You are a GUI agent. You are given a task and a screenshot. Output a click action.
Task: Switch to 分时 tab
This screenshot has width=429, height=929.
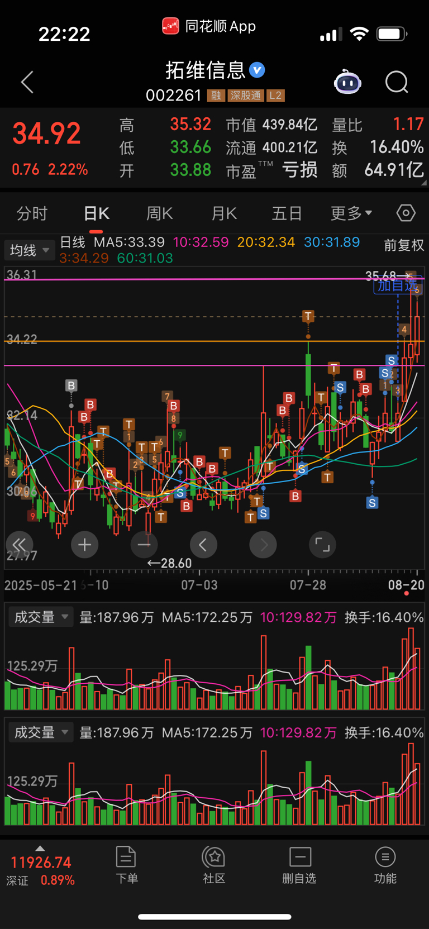click(x=32, y=213)
